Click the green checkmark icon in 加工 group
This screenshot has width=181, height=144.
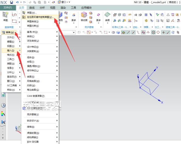tap(158, 15)
